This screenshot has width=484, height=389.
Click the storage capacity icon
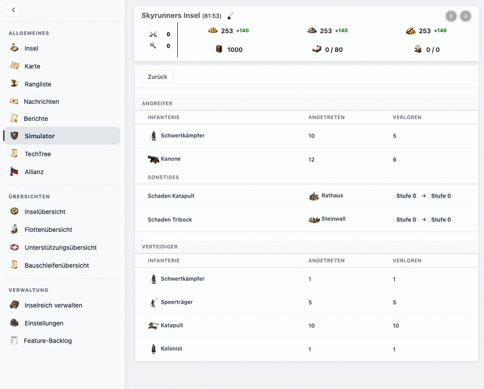tap(219, 49)
